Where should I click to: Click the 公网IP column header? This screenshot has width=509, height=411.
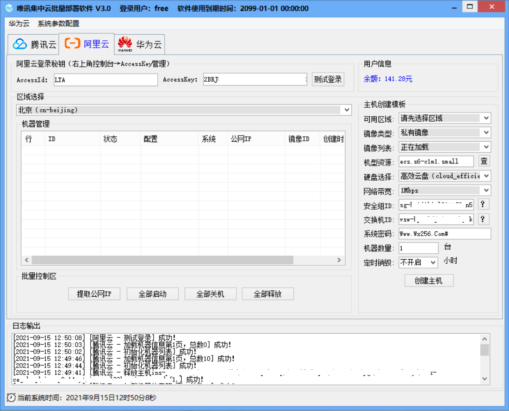pyautogui.click(x=256, y=139)
